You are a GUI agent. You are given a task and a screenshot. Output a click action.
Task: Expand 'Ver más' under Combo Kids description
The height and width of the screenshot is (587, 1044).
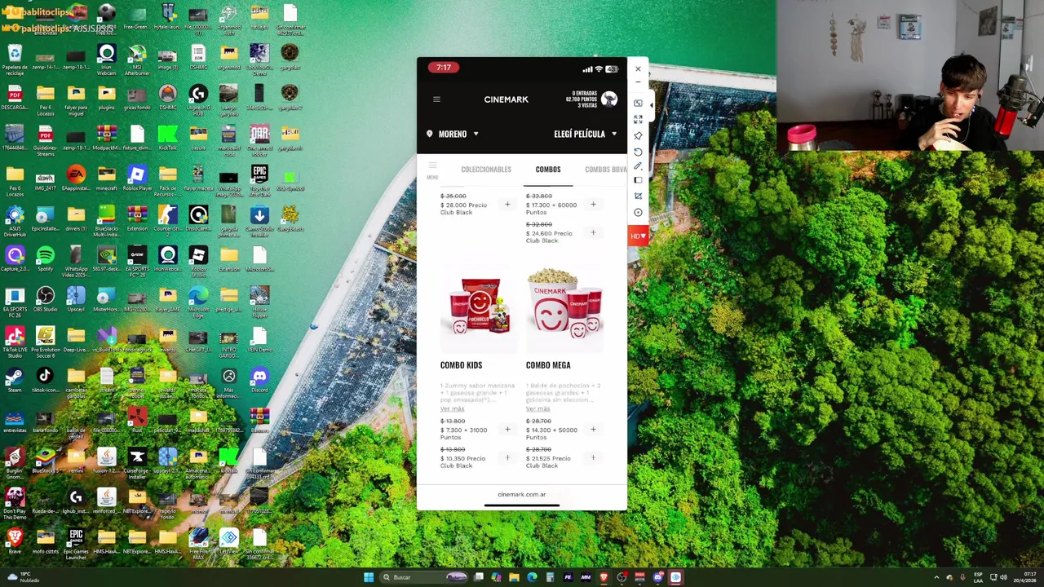(x=452, y=408)
